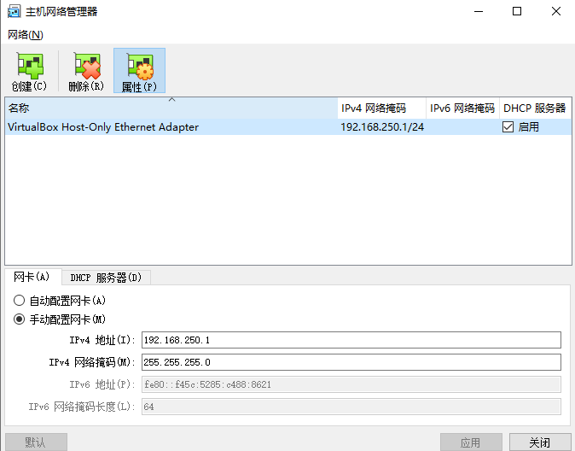Select automatic adapter configuration (自动配置网卡) radio

coord(20,301)
